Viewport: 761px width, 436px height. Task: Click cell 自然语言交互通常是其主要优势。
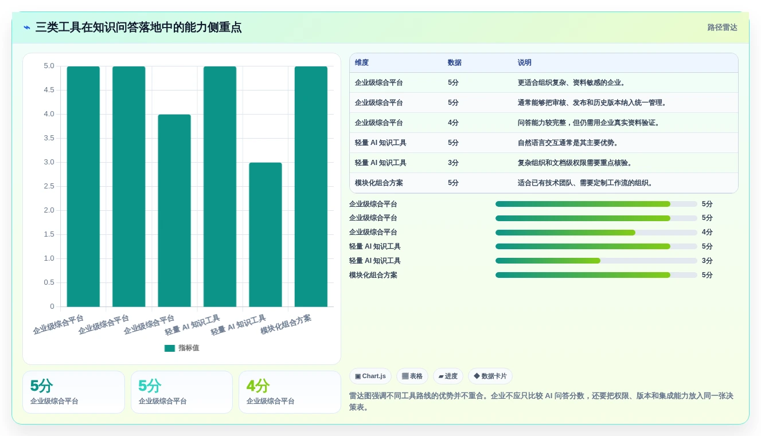568,143
